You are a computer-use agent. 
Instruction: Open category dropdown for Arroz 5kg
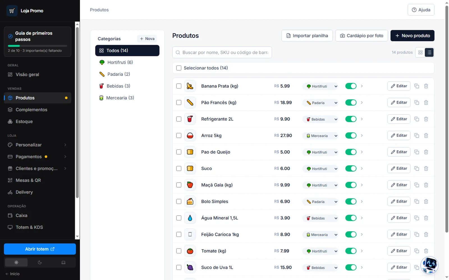[320, 136]
